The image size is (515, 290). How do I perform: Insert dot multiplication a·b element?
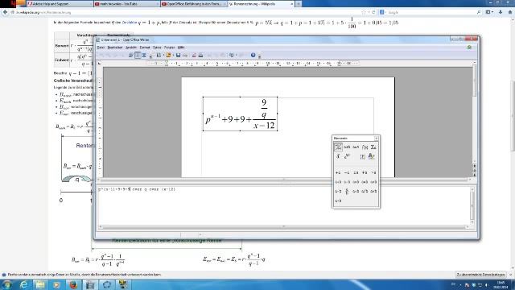point(347,182)
